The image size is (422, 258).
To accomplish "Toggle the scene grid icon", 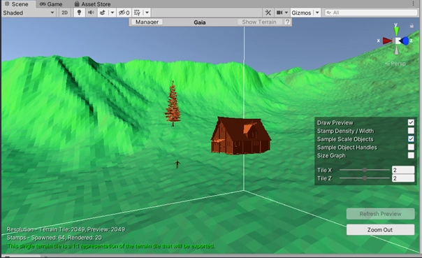I will pos(137,13).
